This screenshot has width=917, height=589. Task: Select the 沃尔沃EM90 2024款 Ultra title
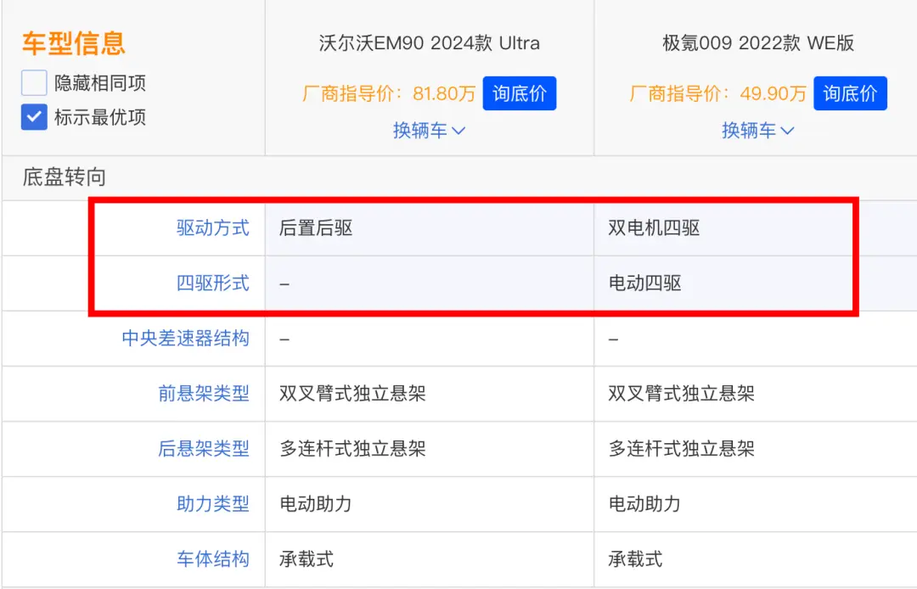[x=430, y=42]
